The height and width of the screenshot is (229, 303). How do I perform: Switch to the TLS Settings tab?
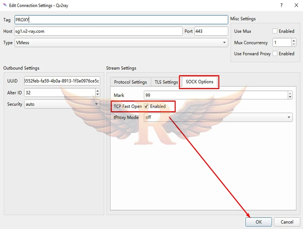coord(166,82)
